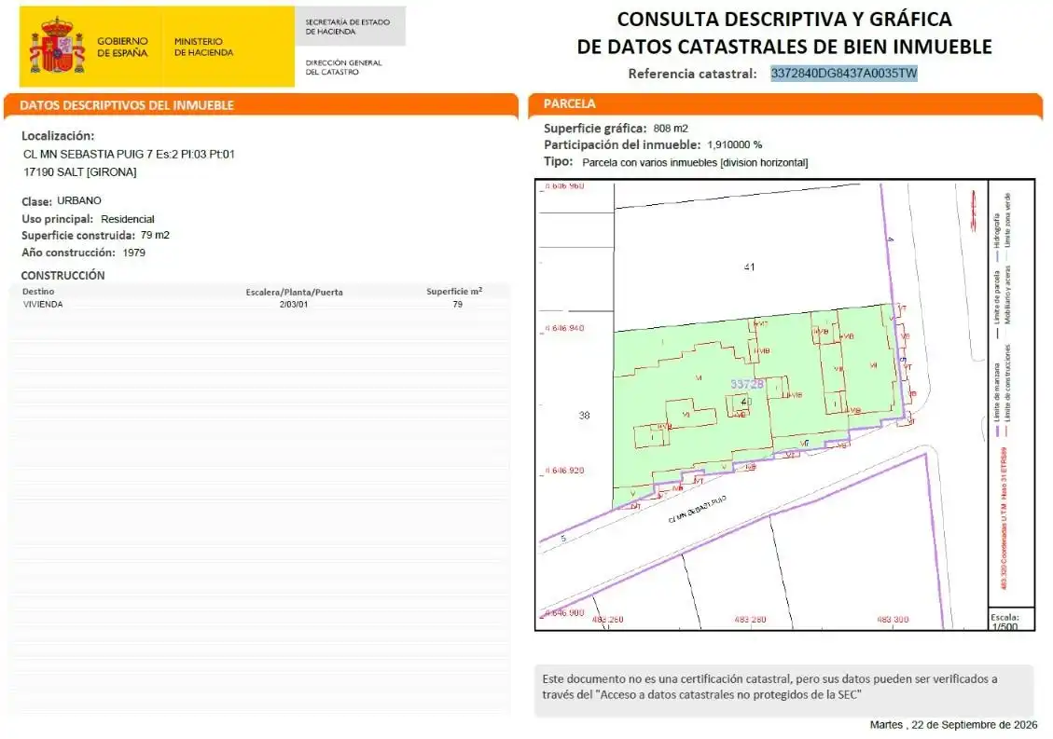Click the Destino column header
Screen dimensions: 1053x739
pyautogui.click(x=38, y=292)
